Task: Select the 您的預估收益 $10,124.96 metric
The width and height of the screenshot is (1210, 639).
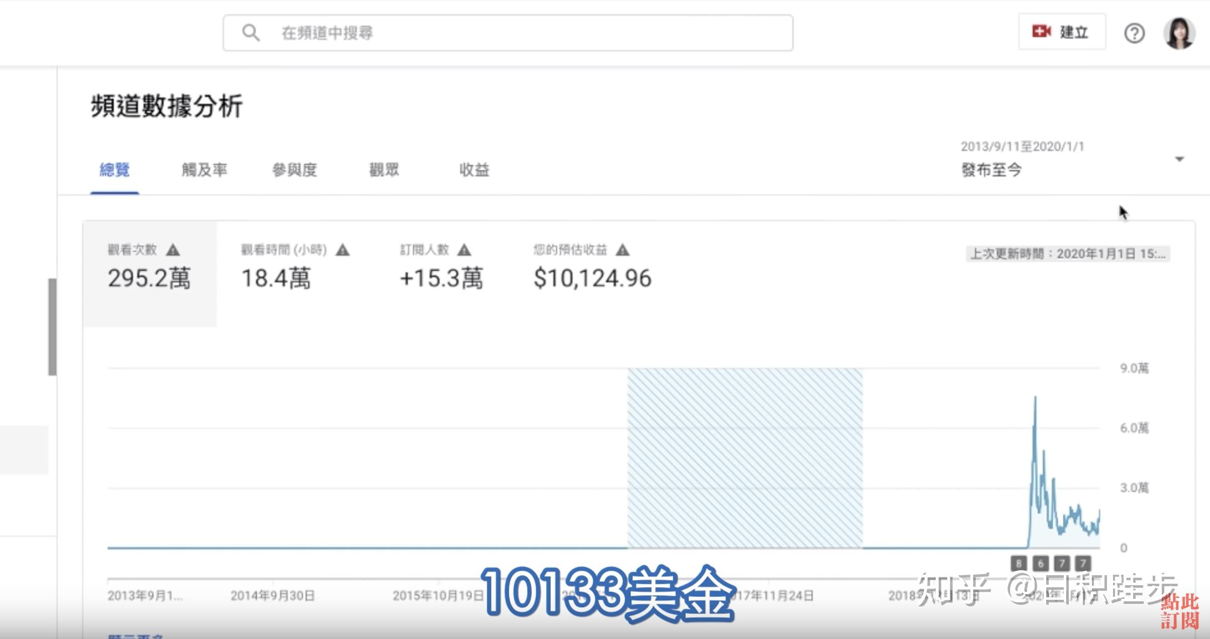Action: (x=592, y=278)
